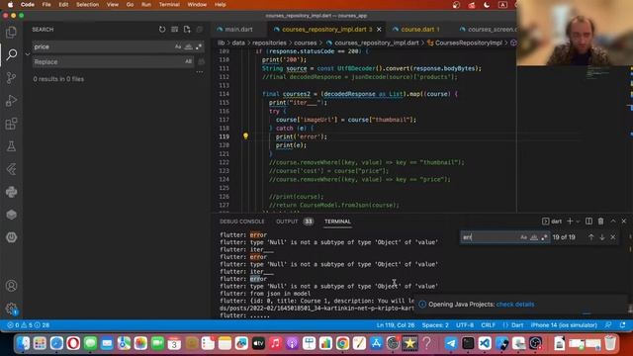Open Run and Debug view
This screenshot has height=356, width=633.
coord(11,101)
